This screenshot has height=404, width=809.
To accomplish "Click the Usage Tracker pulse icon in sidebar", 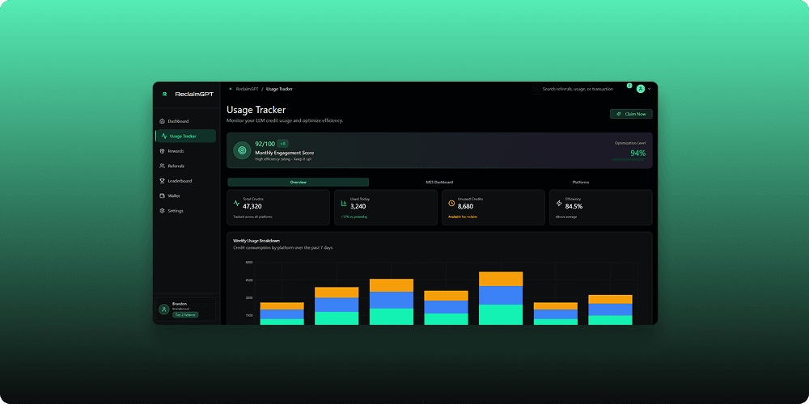I will coord(164,136).
